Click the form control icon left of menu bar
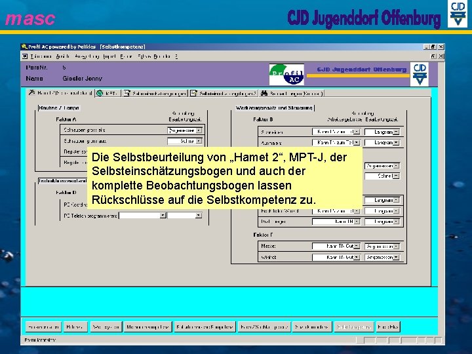 coord(25,56)
